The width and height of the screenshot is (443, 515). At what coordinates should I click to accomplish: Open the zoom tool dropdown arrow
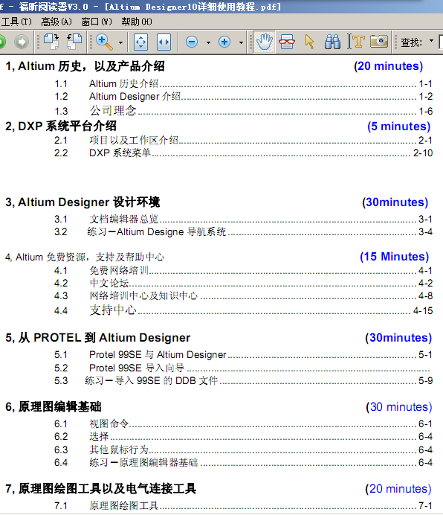[x=120, y=42]
